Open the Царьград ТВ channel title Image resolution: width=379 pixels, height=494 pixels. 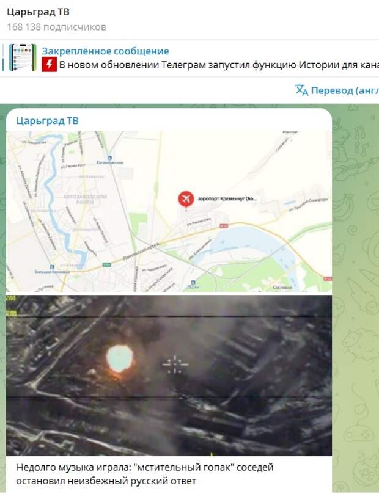coord(38,12)
